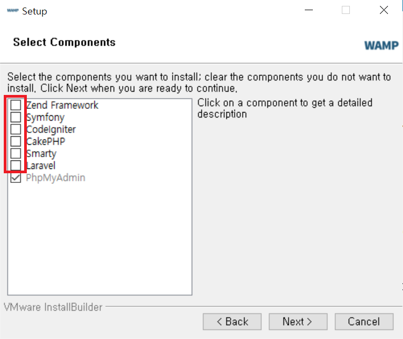Viewport: 403px width, 339px height.
Task: Check the Laravel checkbox
Action: pos(16,165)
